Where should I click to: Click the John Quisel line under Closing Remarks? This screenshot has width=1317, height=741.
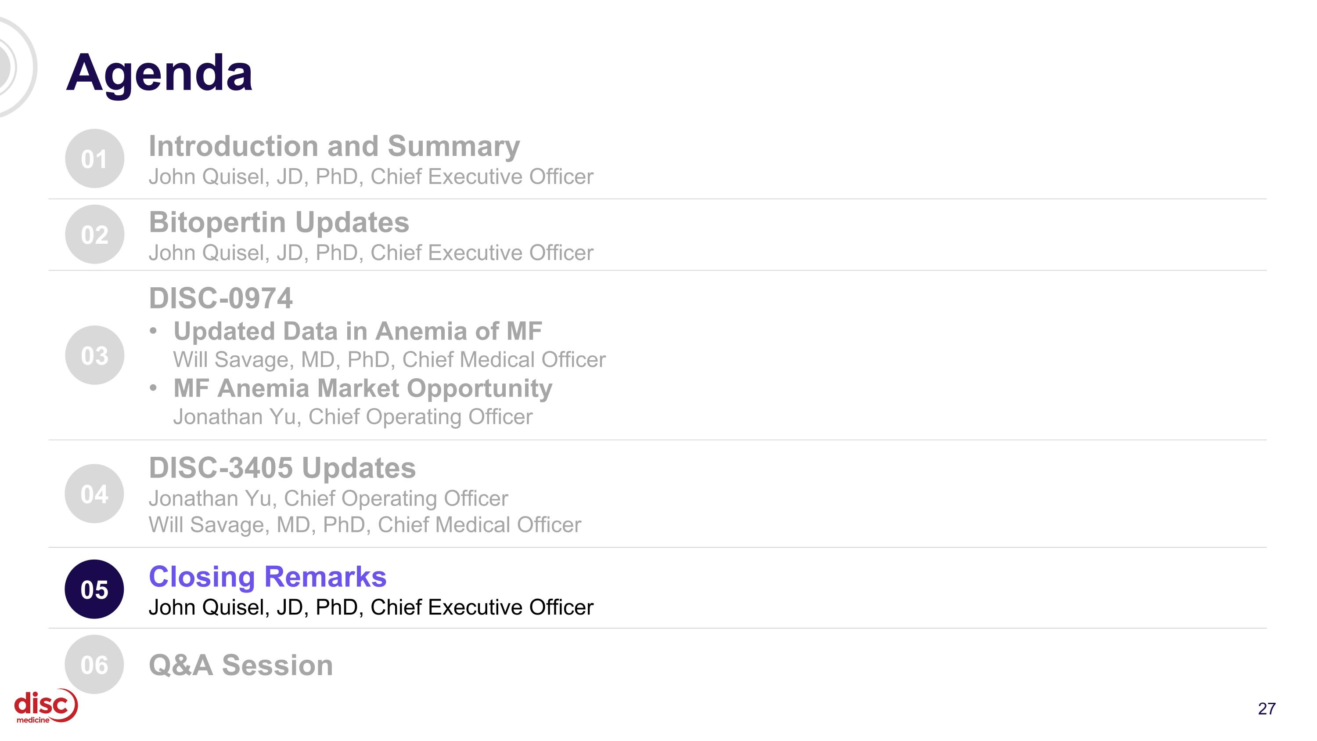pos(371,607)
